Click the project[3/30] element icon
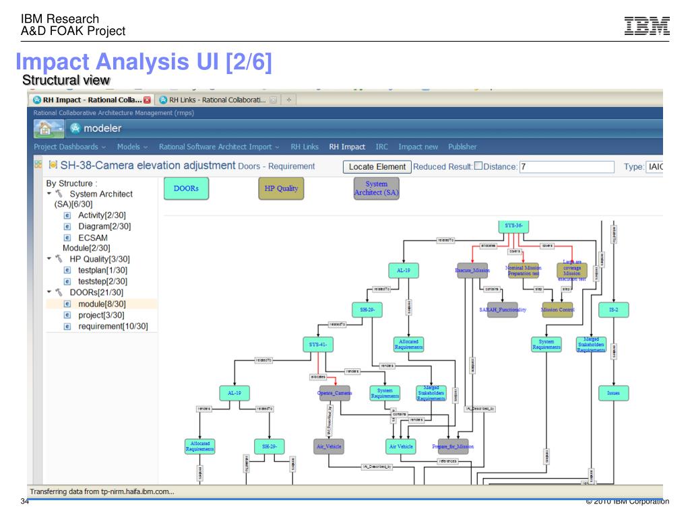This screenshot has width=690, height=517. [x=67, y=315]
